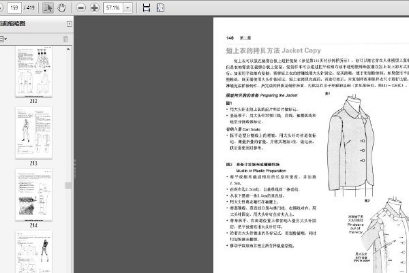Click the zoom percentage field showing 57.1%

click(113, 7)
